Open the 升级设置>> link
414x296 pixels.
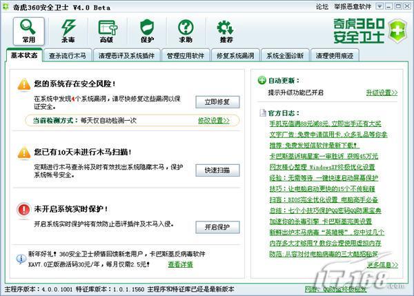tap(382, 92)
